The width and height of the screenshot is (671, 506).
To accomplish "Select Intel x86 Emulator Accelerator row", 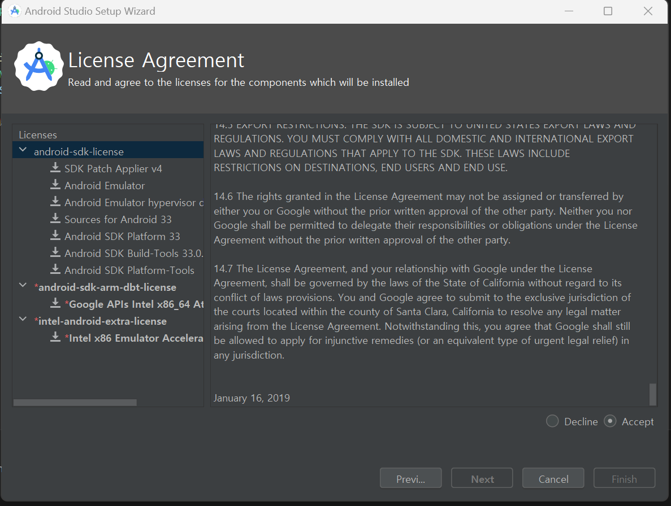I will pyautogui.click(x=109, y=338).
